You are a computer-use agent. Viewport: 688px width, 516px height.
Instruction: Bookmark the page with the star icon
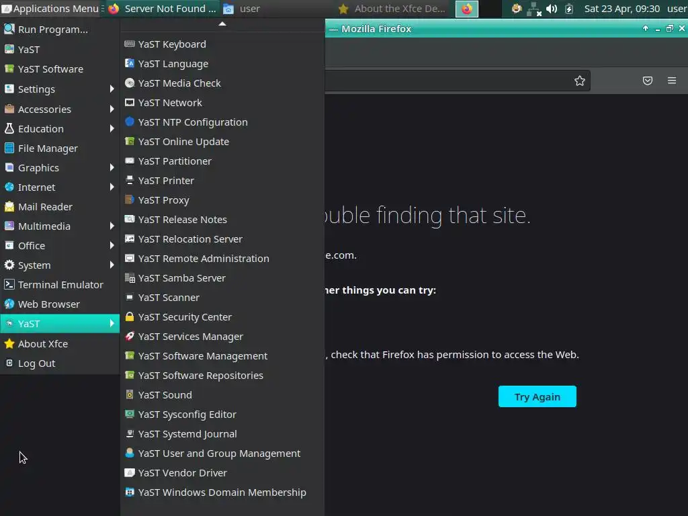tap(580, 81)
